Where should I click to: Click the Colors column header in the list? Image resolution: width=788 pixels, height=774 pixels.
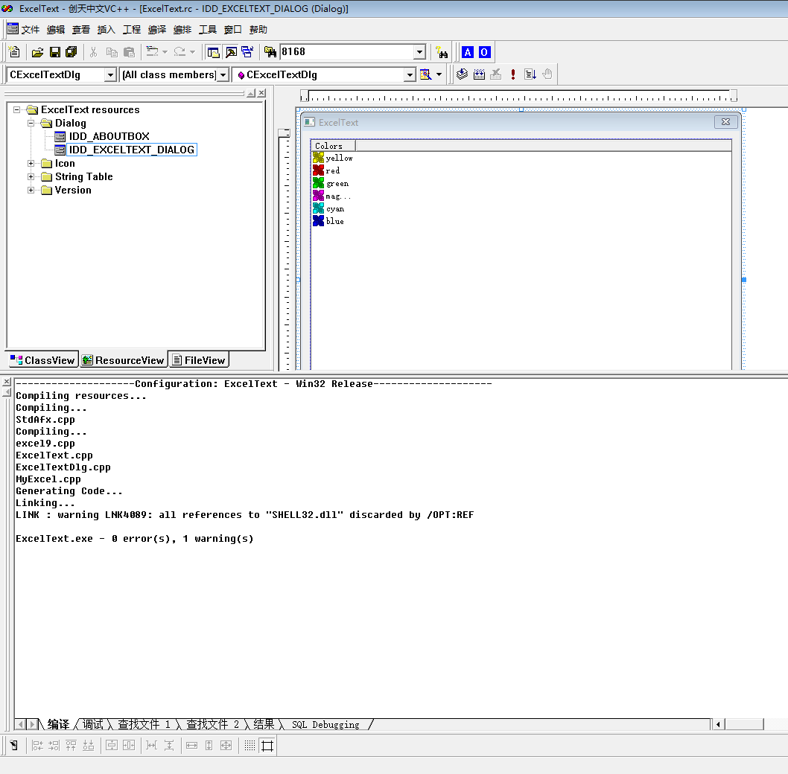pyautogui.click(x=333, y=146)
